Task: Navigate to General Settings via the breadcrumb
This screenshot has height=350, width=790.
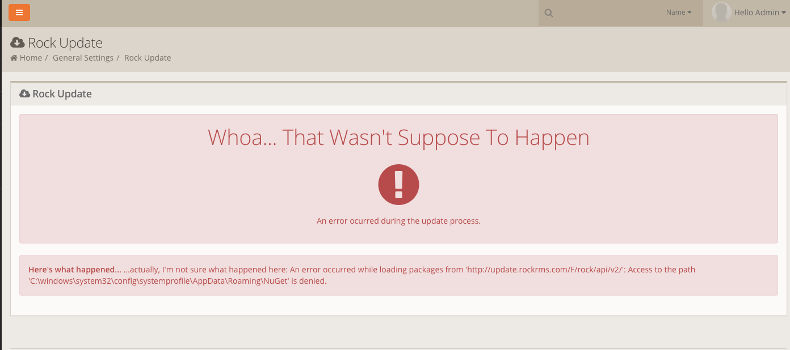Action: (83, 57)
